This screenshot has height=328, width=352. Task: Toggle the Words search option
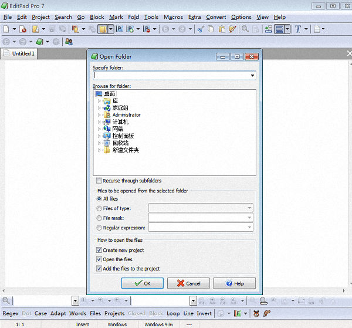click(x=77, y=313)
